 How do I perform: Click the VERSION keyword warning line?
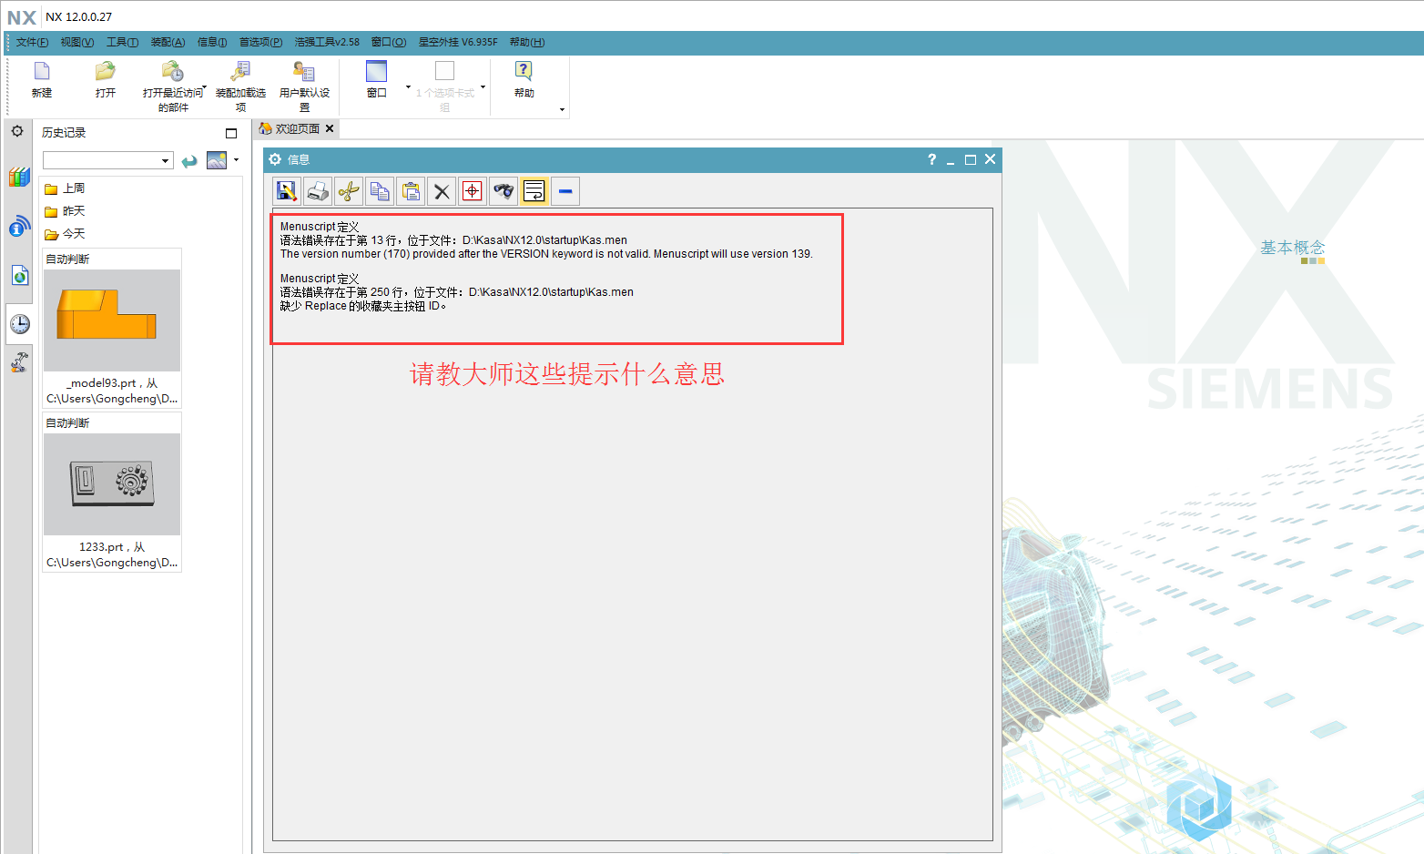(546, 254)
